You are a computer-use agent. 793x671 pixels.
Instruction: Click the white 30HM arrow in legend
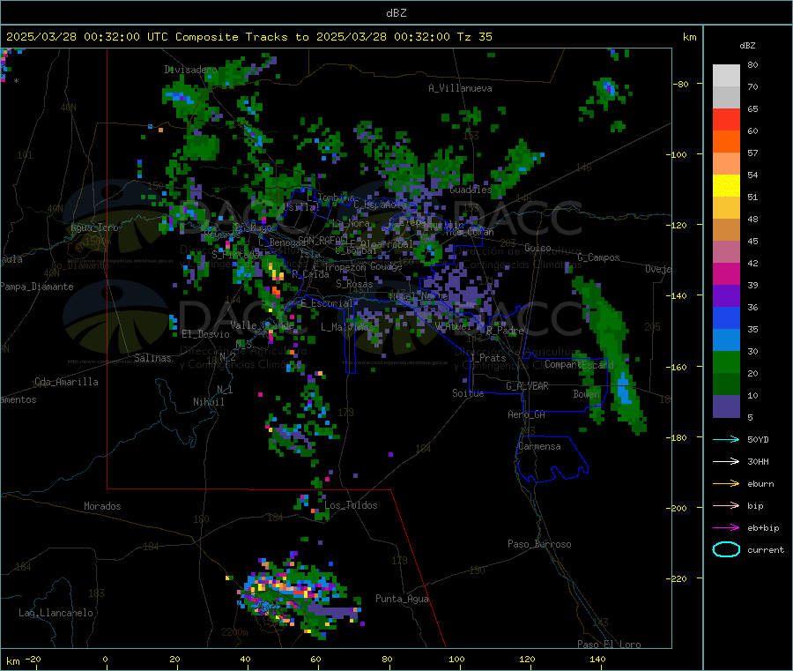click(726, 461)
